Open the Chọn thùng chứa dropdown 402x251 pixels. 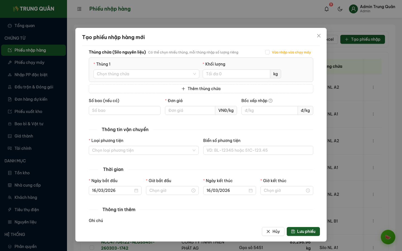pos(146,74)
